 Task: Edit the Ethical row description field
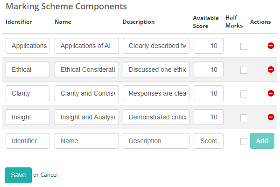click(x=156, y=69)
